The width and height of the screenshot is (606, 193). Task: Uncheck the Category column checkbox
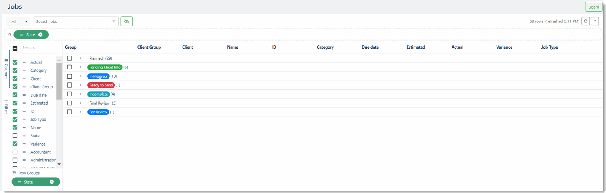pos(15,71)
